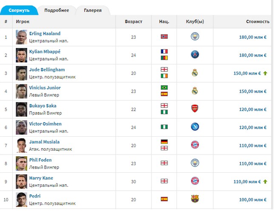Open the Галерея tab

[x=93, y=10]
